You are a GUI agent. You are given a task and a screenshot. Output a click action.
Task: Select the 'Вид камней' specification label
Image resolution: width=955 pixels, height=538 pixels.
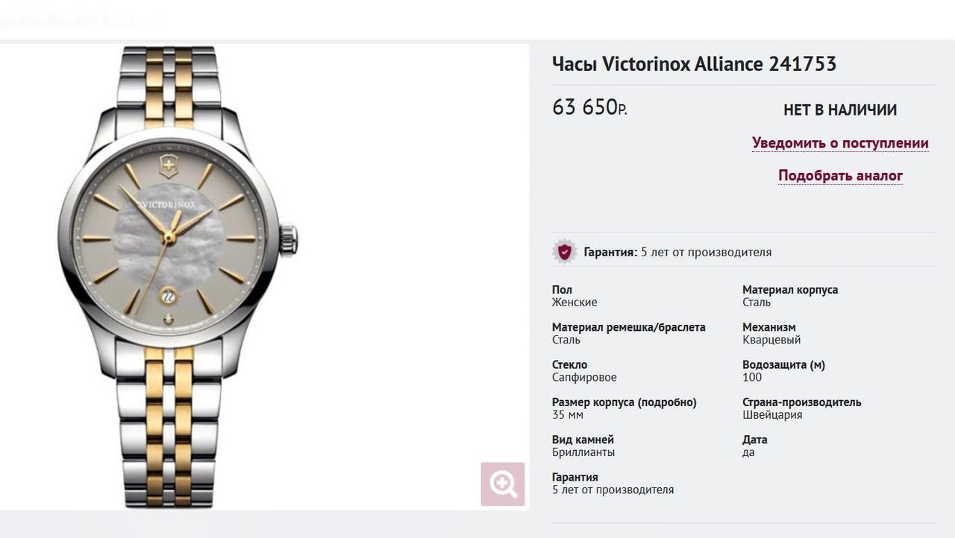click(583, 440)
